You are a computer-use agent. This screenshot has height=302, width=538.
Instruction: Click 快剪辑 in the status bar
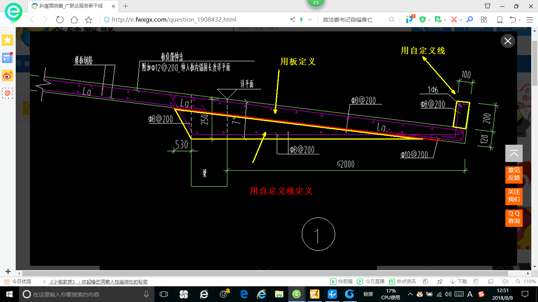(x=341, y=282)
